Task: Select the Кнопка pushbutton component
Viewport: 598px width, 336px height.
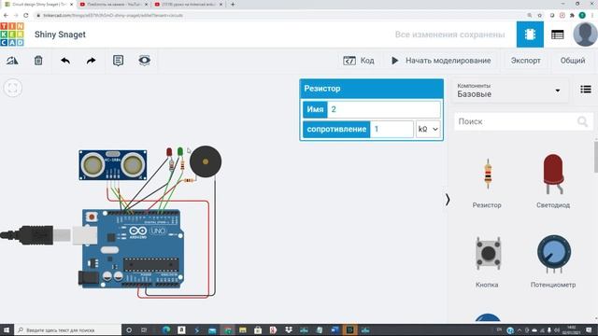Action: click(x=488, y=262)
